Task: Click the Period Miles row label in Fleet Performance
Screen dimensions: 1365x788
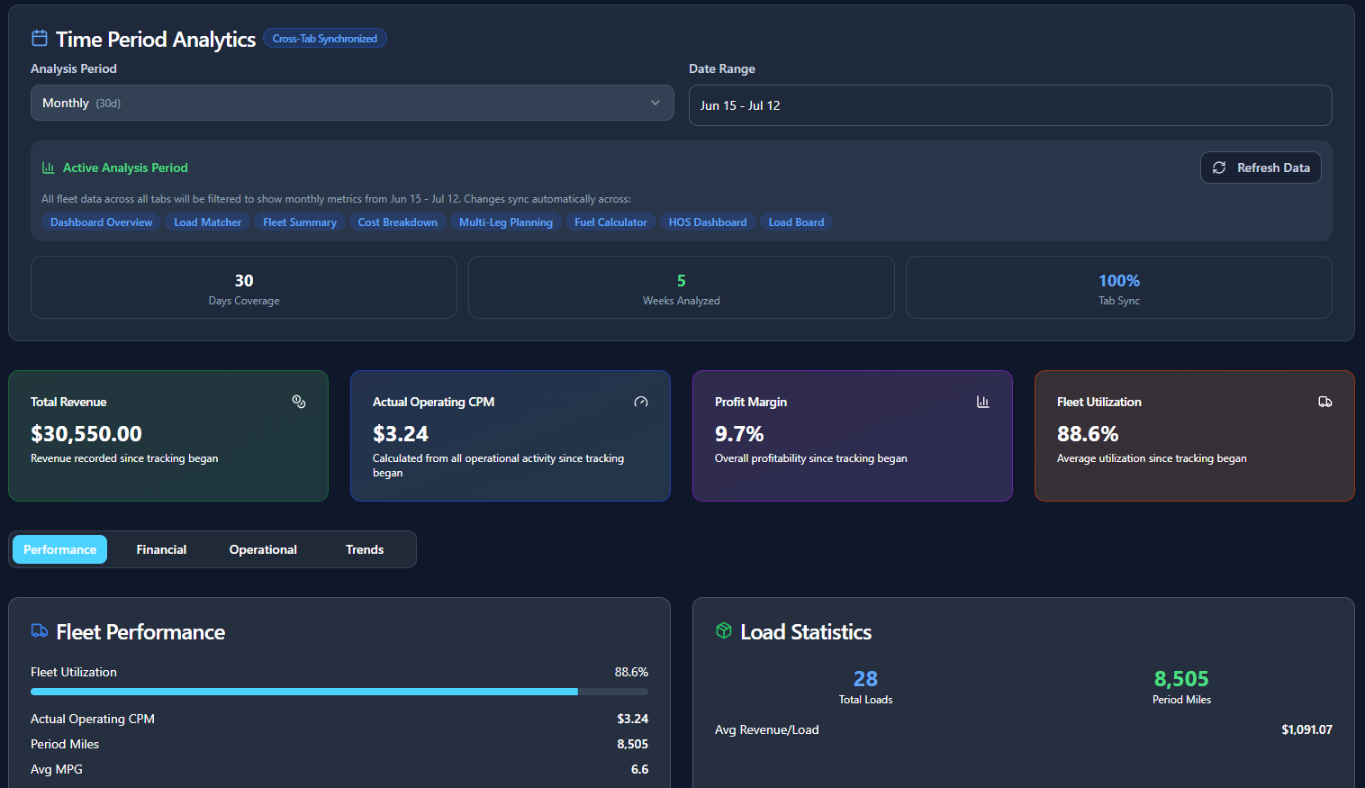Action: coord(65,744)
